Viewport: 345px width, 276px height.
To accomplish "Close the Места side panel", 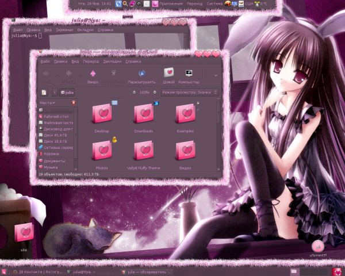I will pyautogui.click(x=74, y=103).
